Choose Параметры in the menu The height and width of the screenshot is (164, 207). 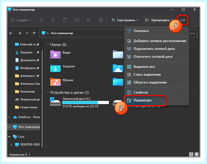(157, 100)
